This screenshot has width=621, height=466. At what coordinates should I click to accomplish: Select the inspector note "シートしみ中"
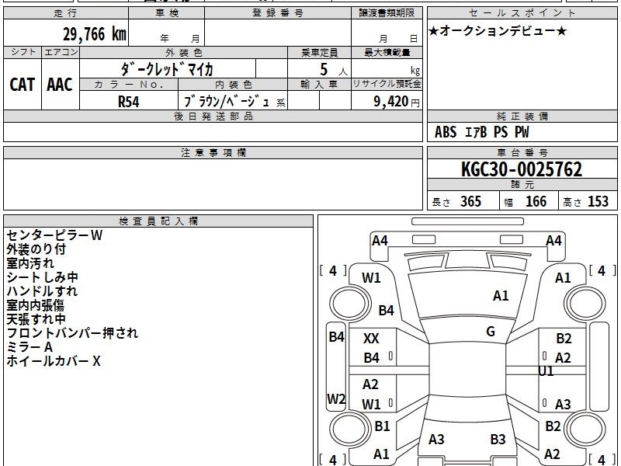click(x=43, y=277)
